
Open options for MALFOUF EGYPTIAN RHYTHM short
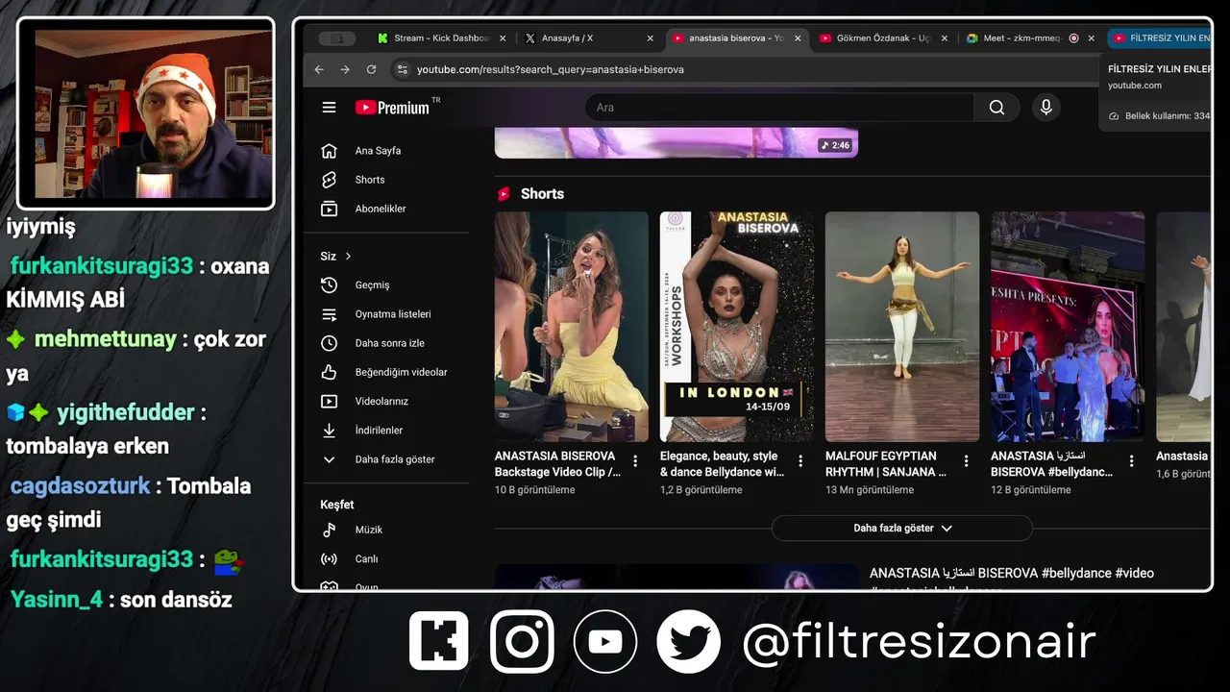coord(966,461)
